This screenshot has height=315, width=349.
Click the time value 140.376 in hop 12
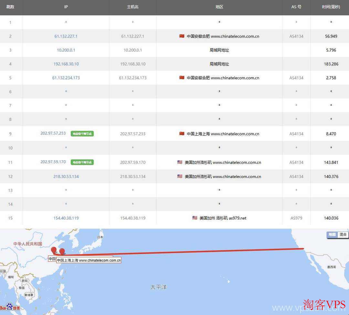point(331,176)
